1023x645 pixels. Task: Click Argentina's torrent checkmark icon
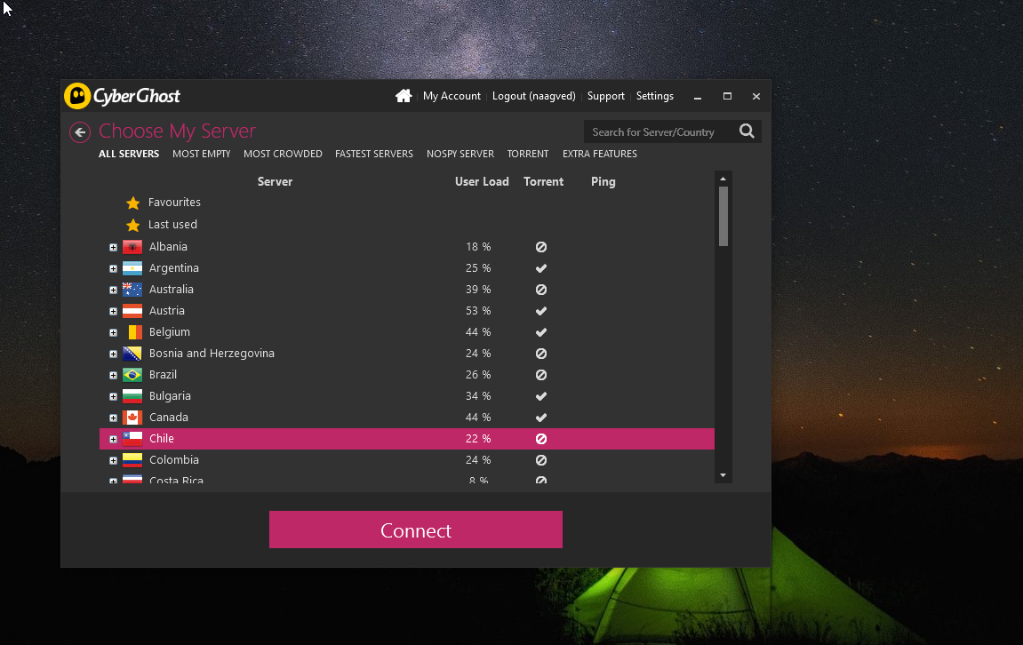541,268
